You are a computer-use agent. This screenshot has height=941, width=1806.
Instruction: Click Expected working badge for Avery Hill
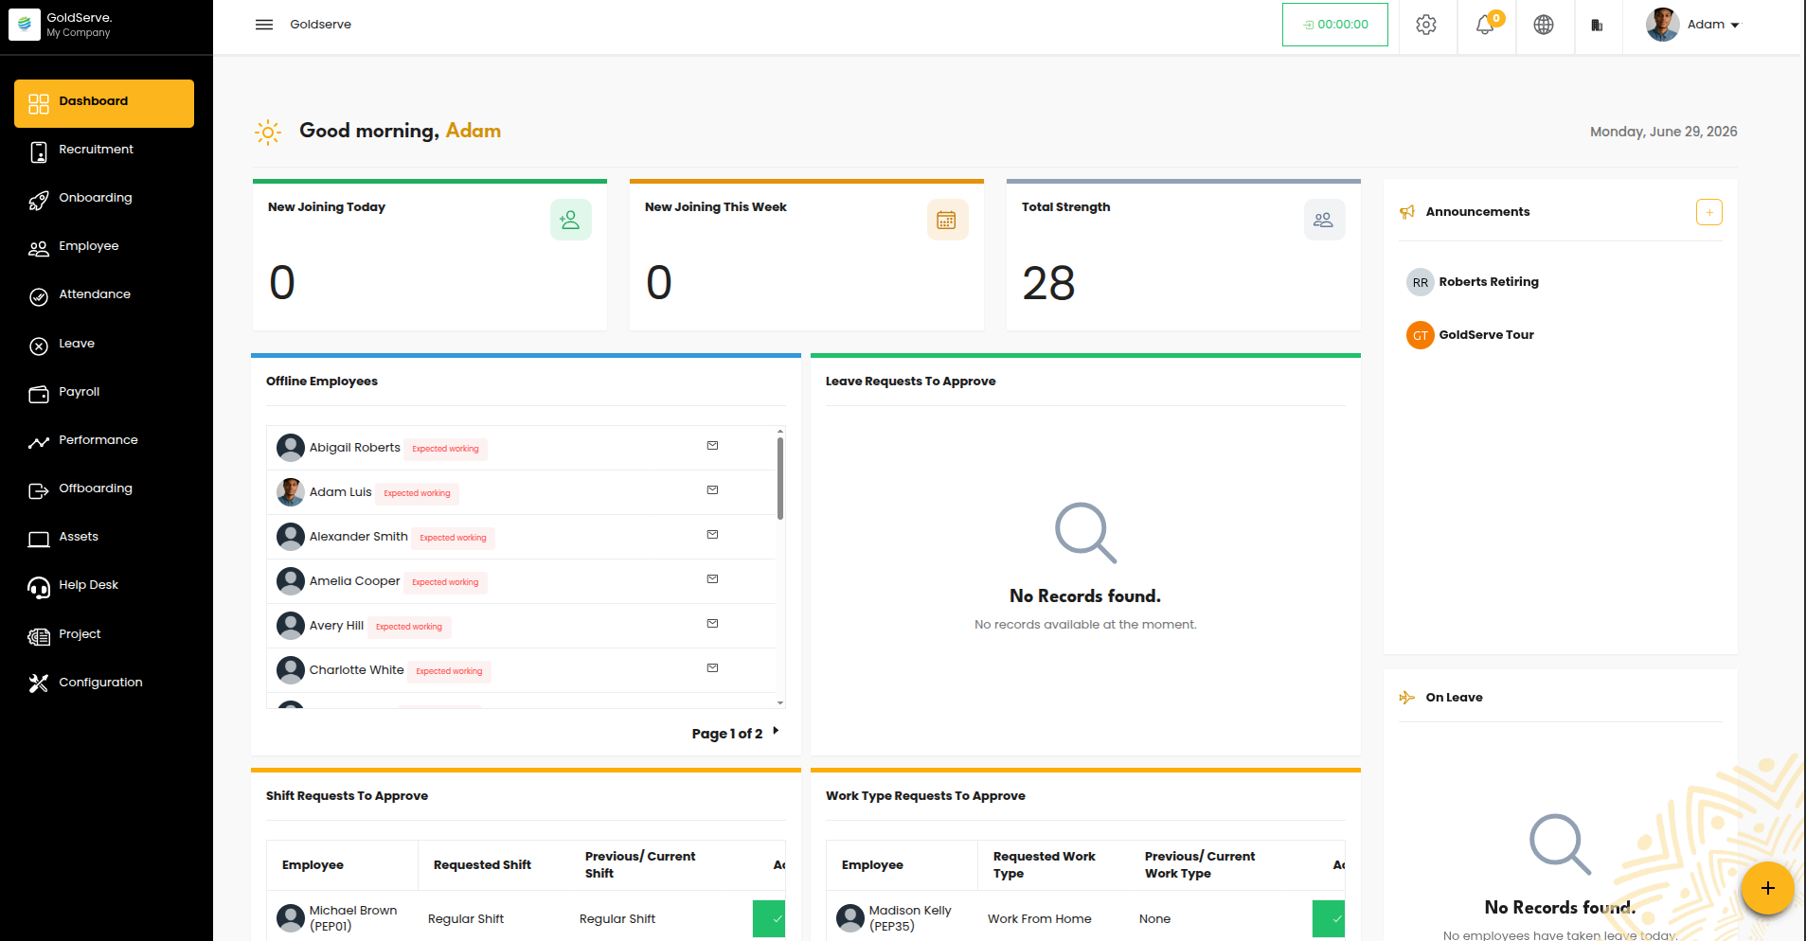pos(408,627)
